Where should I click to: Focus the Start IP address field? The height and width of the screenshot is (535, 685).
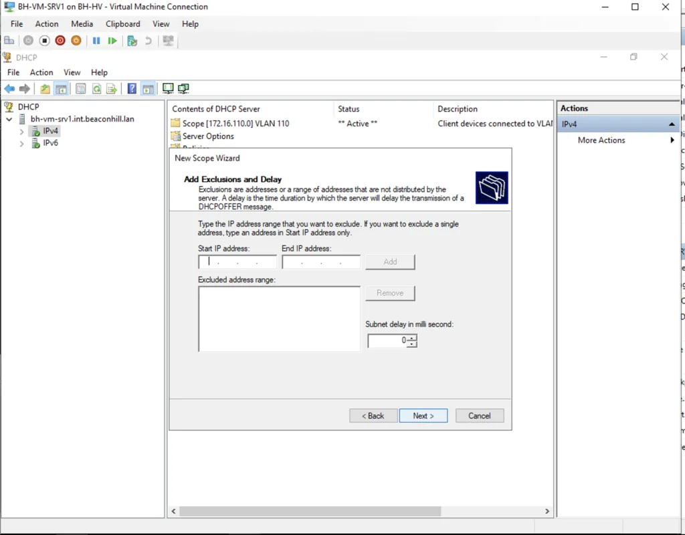(x=237, y=262)
